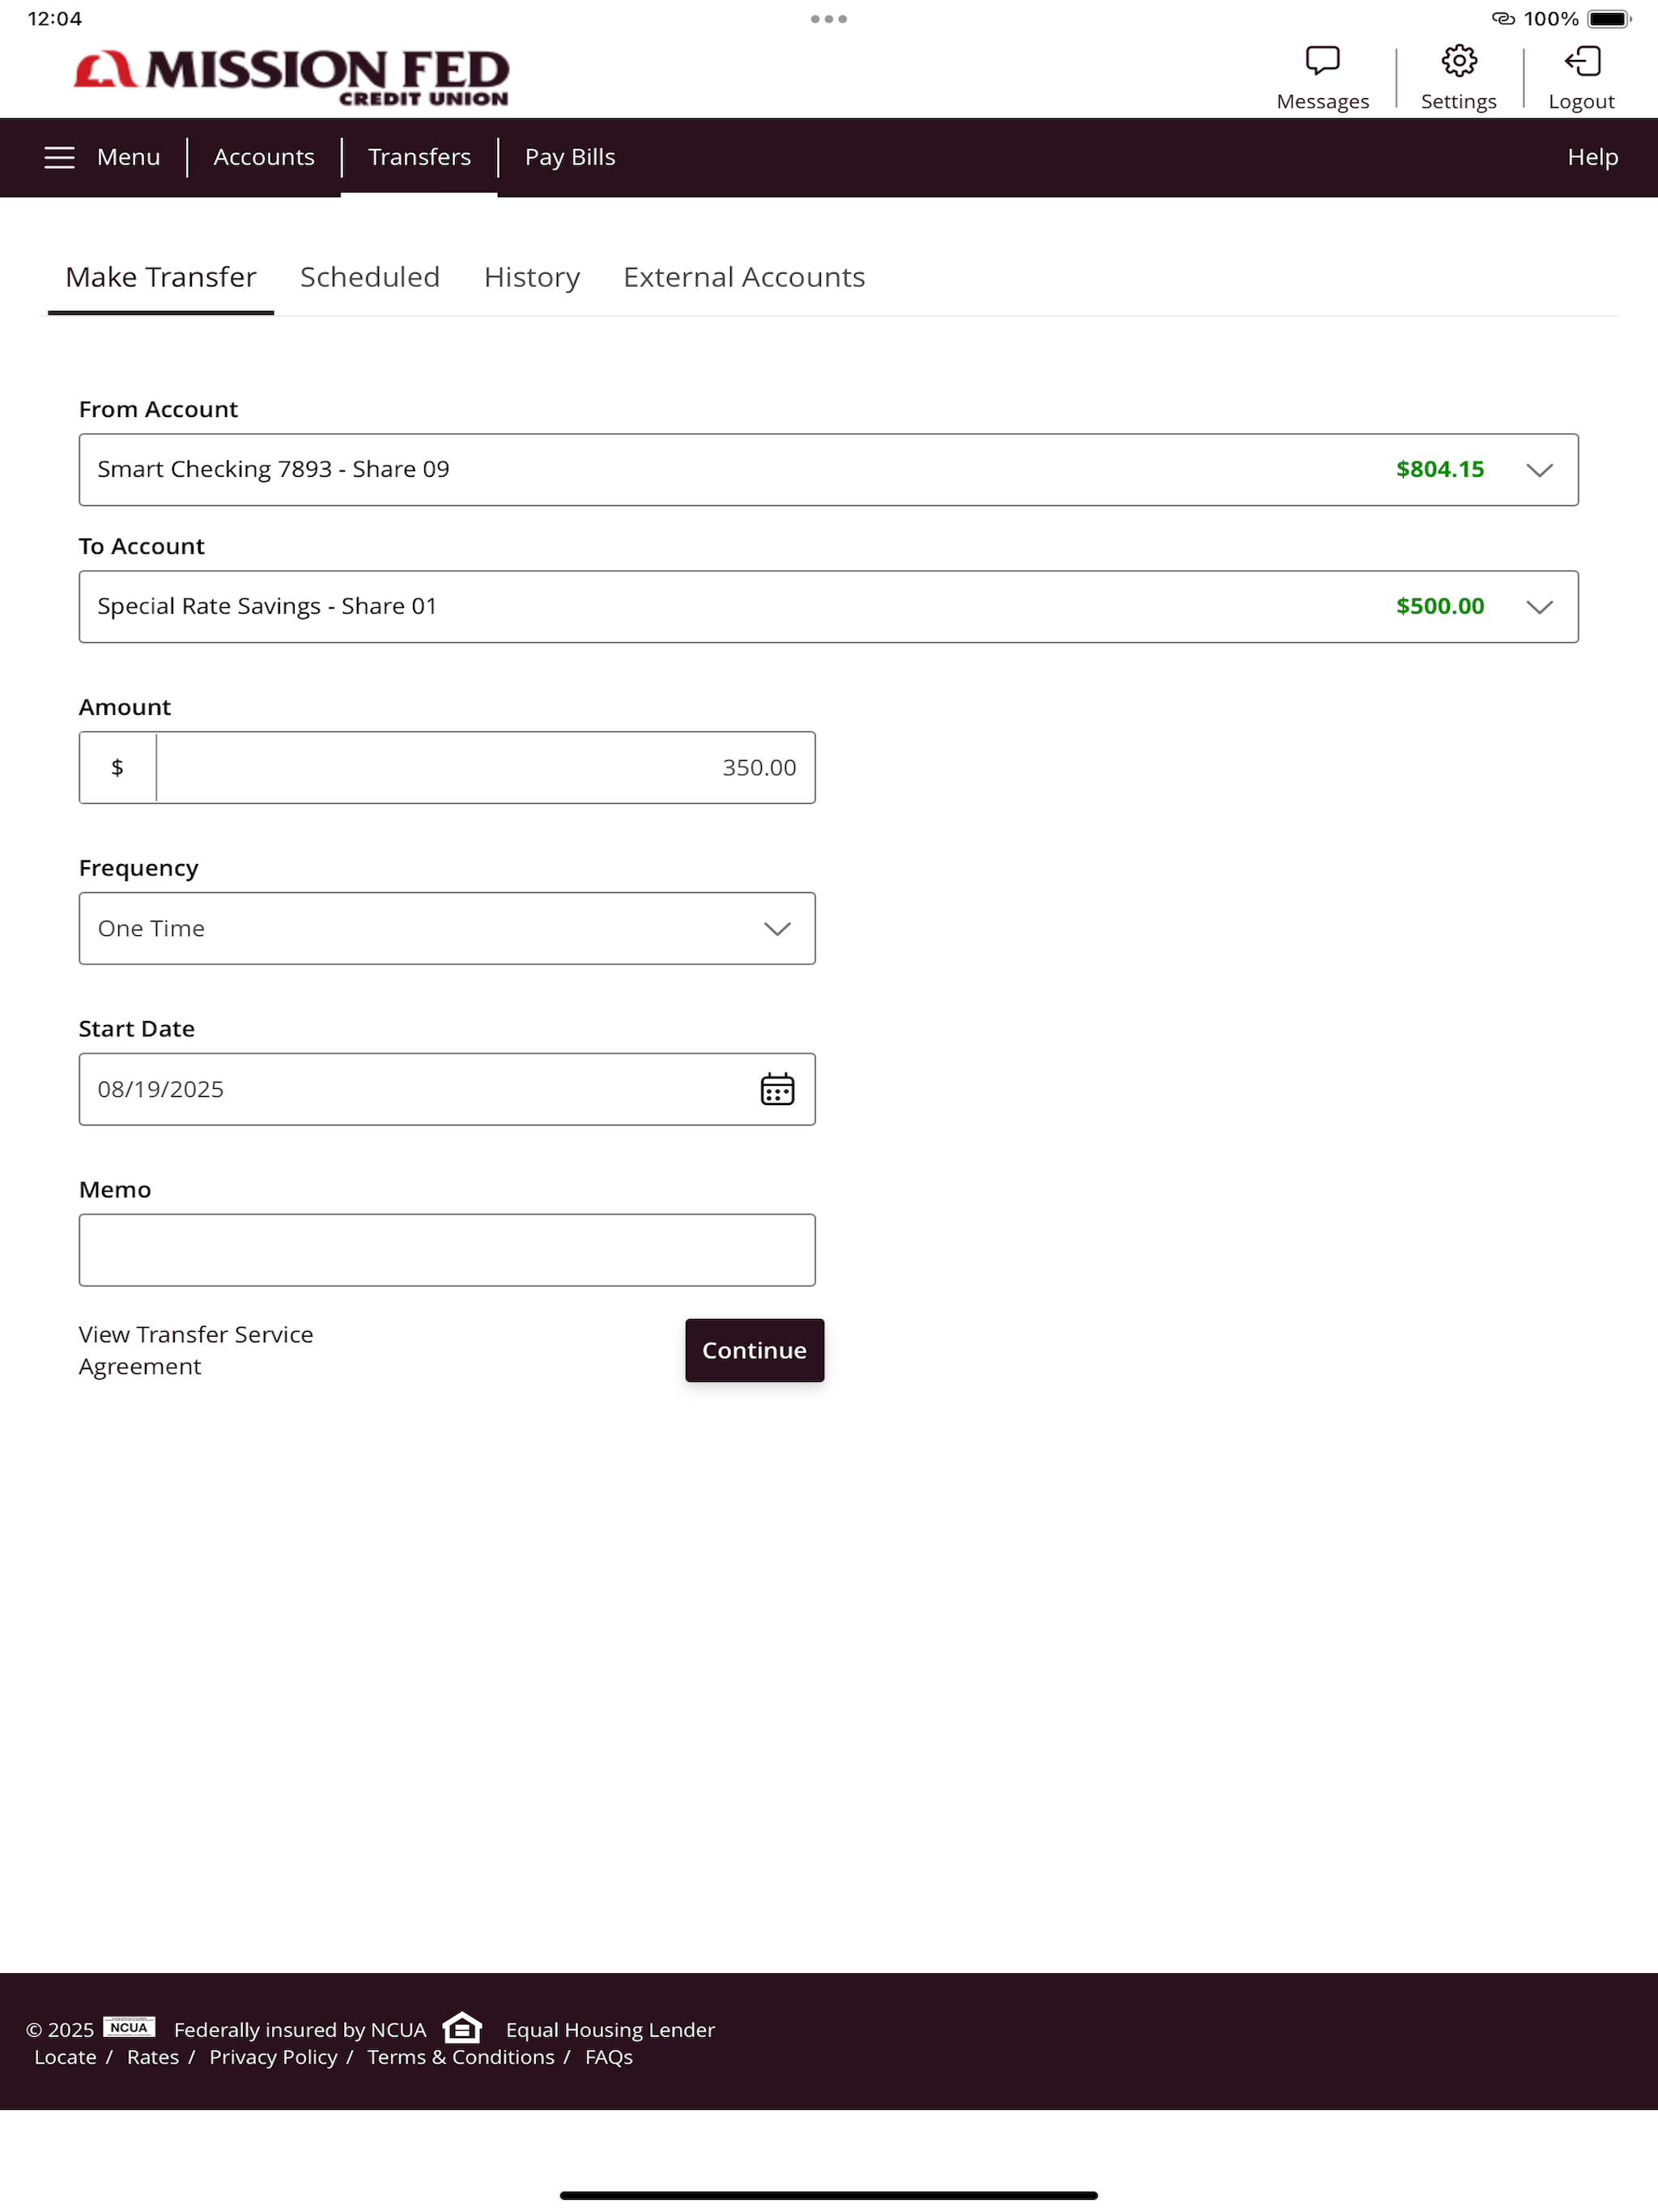
Task: Open the Privacy Policy footer link
Action: (273, 2057)
